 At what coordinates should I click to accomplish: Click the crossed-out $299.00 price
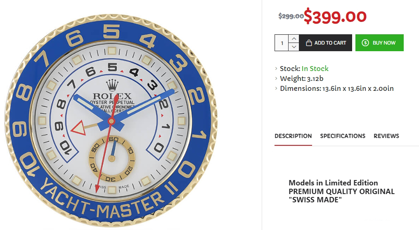point(291,16)
